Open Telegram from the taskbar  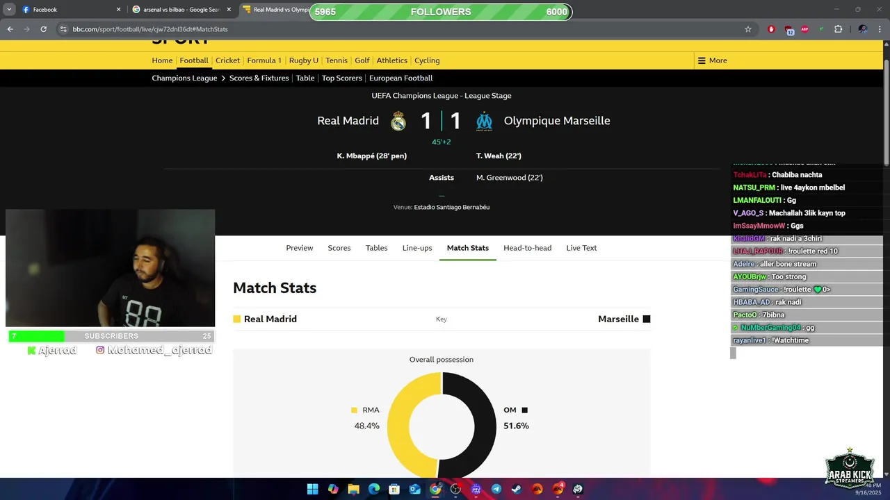point(496,489)
